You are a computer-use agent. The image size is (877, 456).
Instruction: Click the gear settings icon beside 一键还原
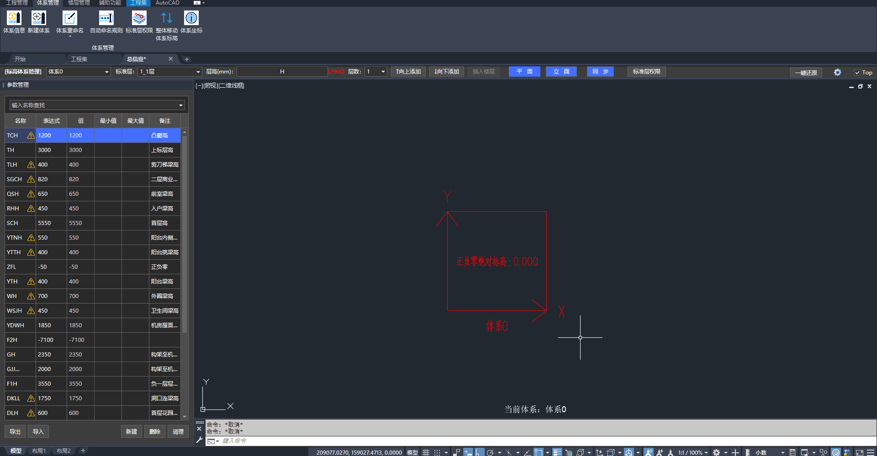837,72
